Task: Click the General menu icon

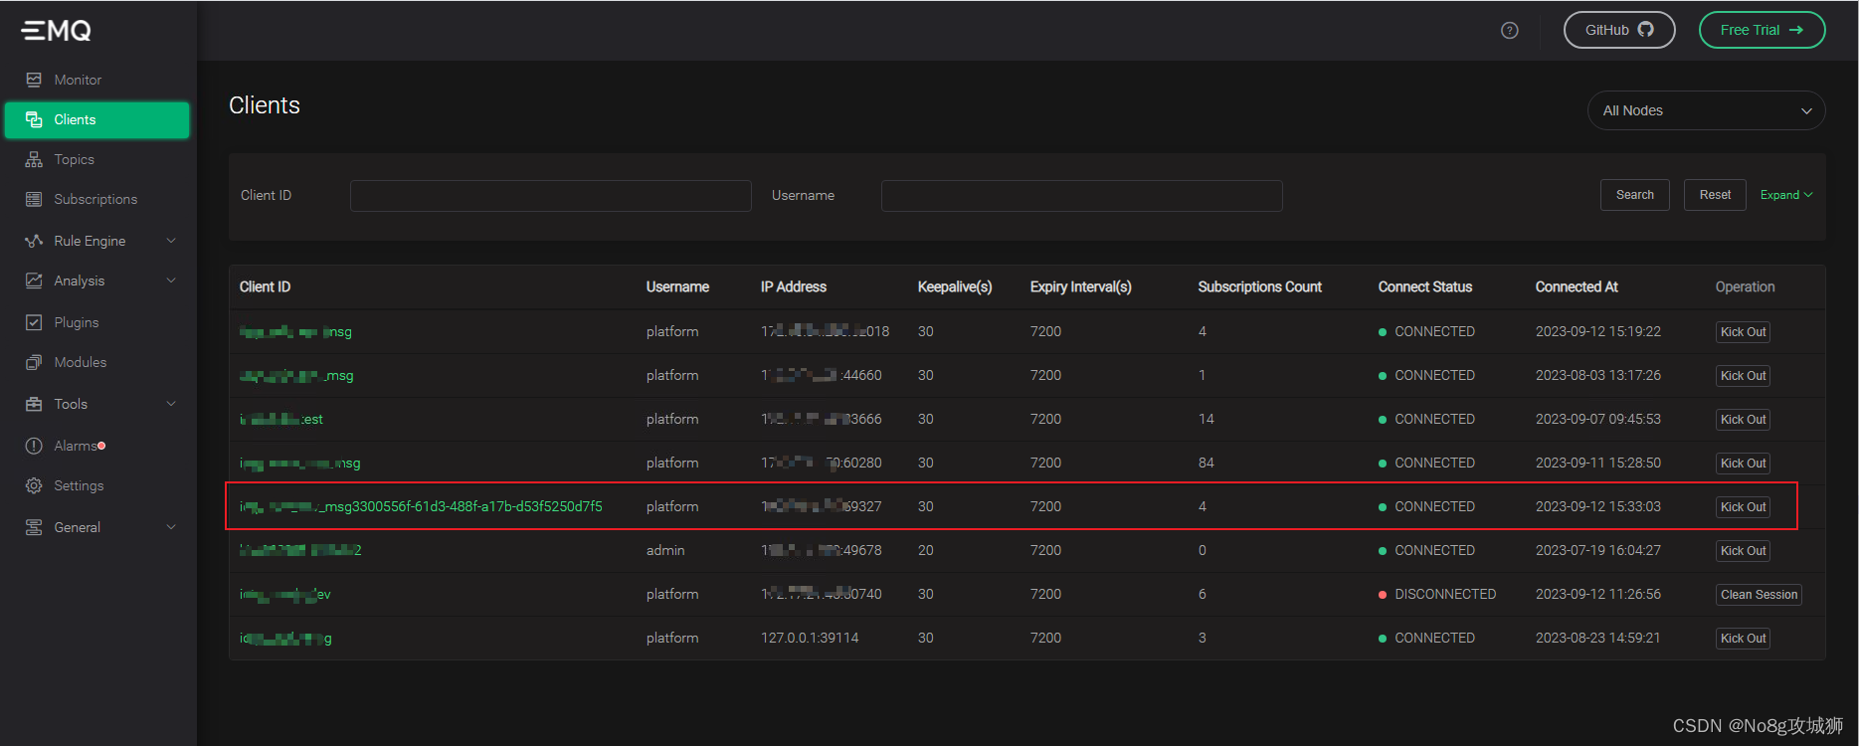Action: pyautogui.click(x=34, y=527)
